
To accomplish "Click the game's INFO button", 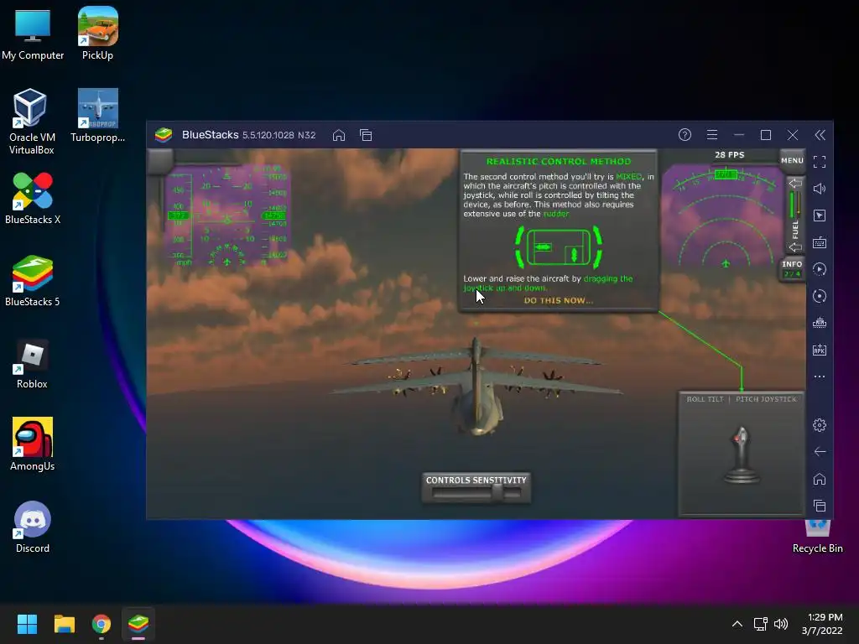I will (x=792, y=269).
